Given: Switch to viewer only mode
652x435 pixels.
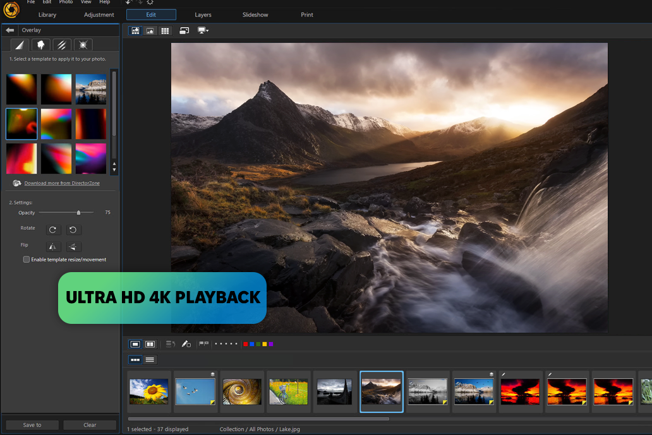Looking at the screenshot, I should point(150,31).
